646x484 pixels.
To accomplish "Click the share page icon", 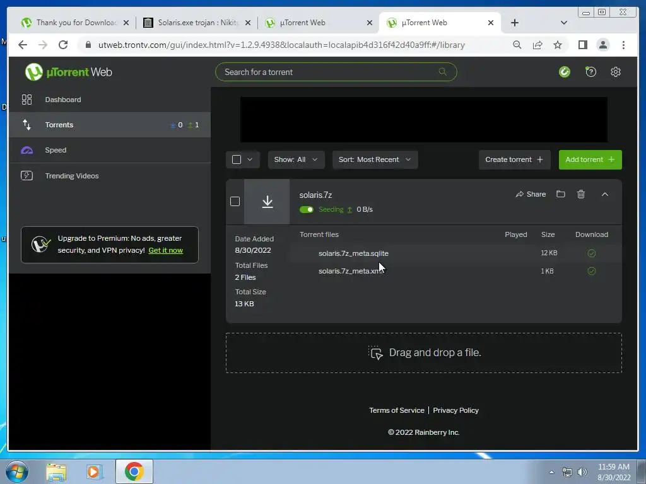I will point(537,45).
